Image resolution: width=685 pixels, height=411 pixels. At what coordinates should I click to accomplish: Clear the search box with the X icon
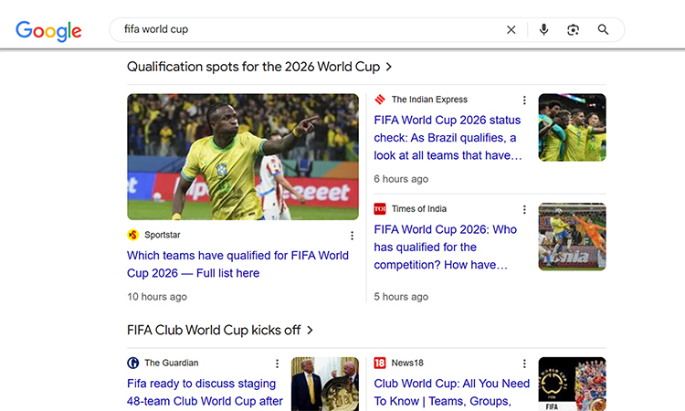511,30
